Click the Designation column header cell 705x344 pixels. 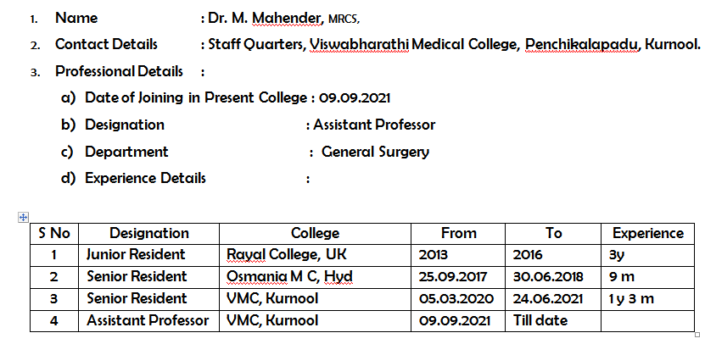pos(148,234)
